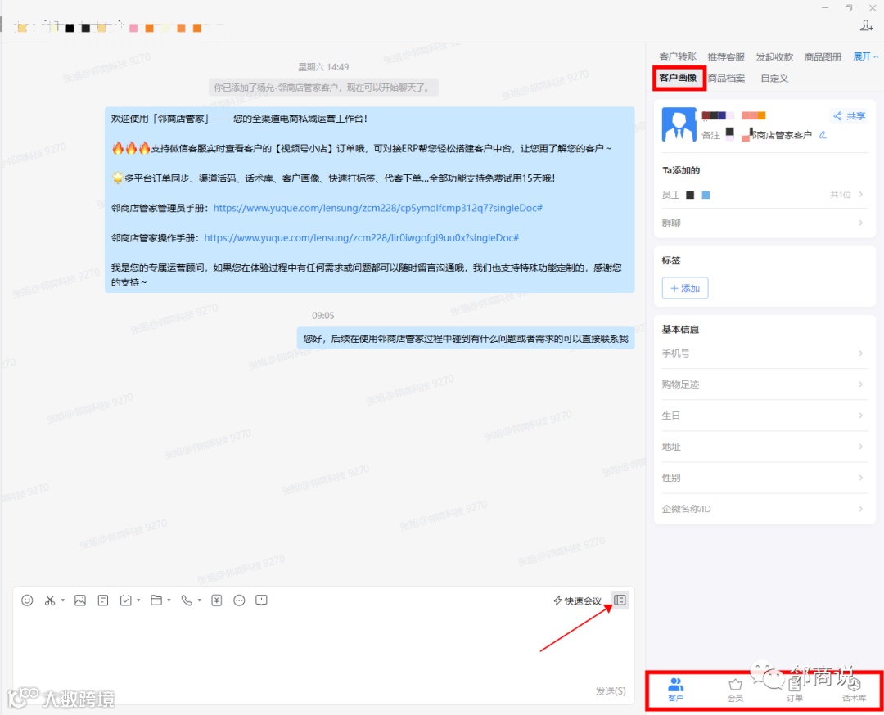884x715 pixels.
Task: Open the 操作手册 yuque link
Action: [x=362, y=238]
